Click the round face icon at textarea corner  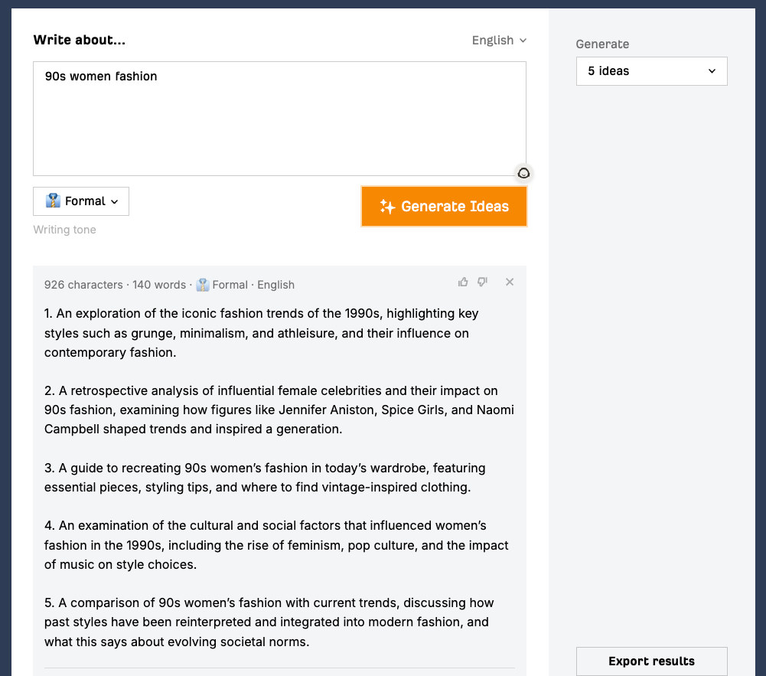(x=523, y=173)
